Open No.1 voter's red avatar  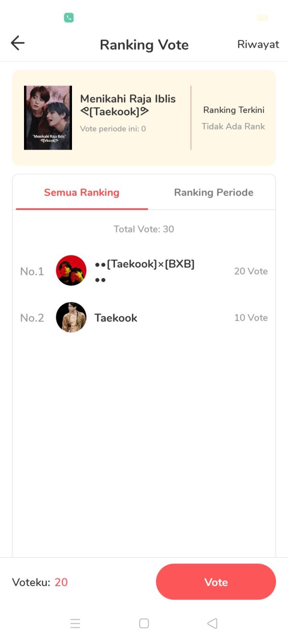(71, 270)
